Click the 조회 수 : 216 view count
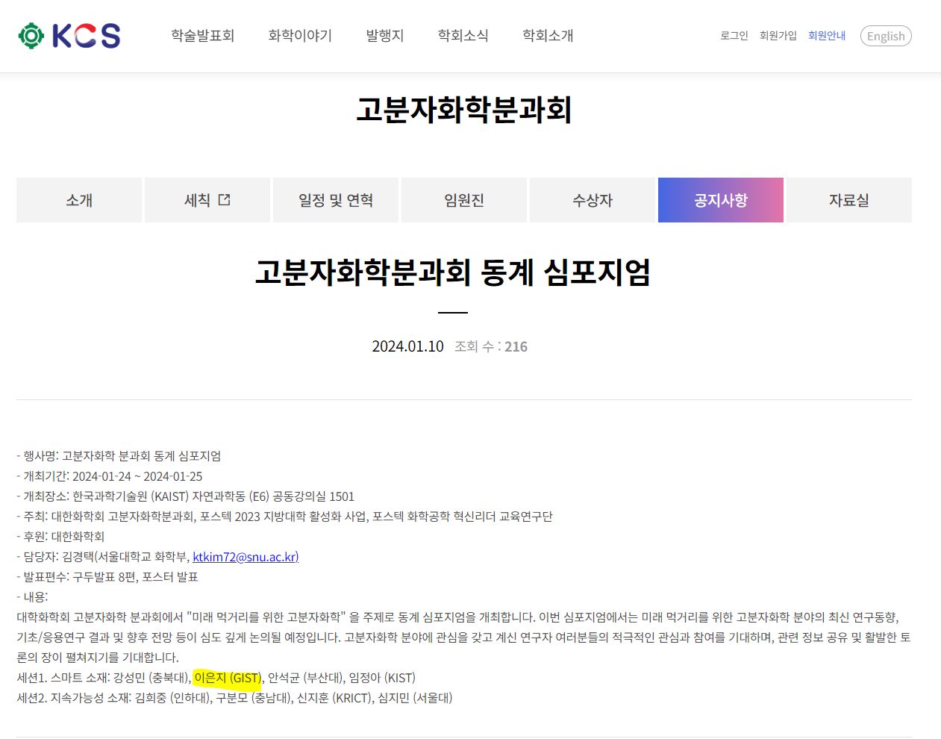The width and height of the screenshot is (941, 739). [x=491, y=346]
